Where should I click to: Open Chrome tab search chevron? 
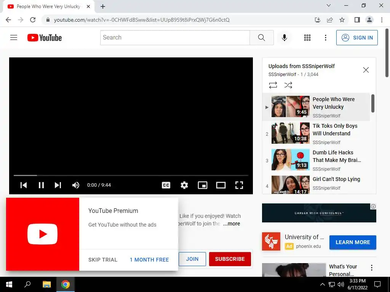point(329,5)
